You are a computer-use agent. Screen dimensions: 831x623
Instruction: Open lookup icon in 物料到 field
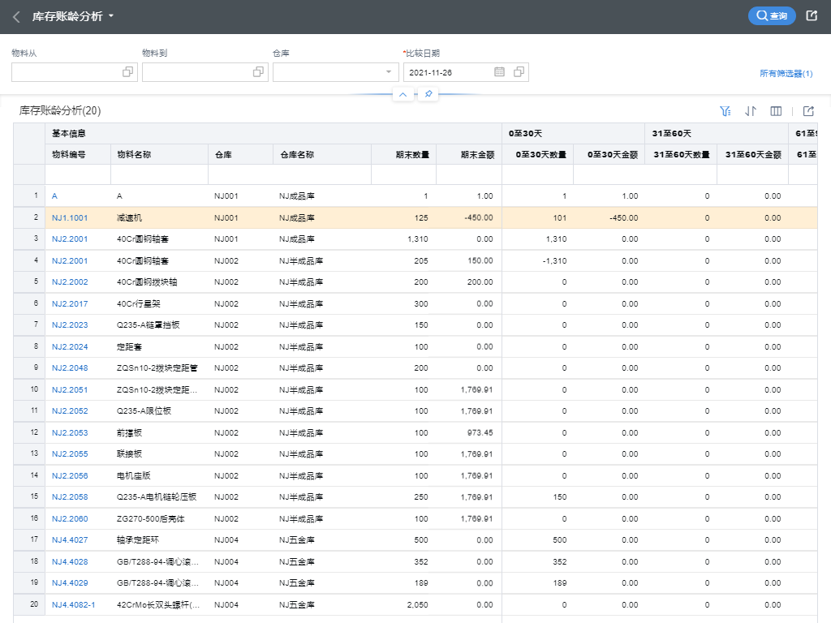258,72
